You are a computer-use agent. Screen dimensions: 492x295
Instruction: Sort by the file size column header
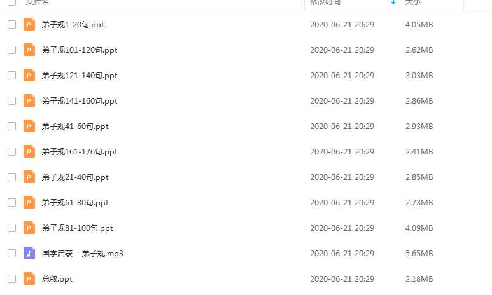413,2
